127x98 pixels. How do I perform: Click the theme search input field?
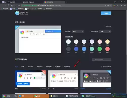(x=102, y=59)
